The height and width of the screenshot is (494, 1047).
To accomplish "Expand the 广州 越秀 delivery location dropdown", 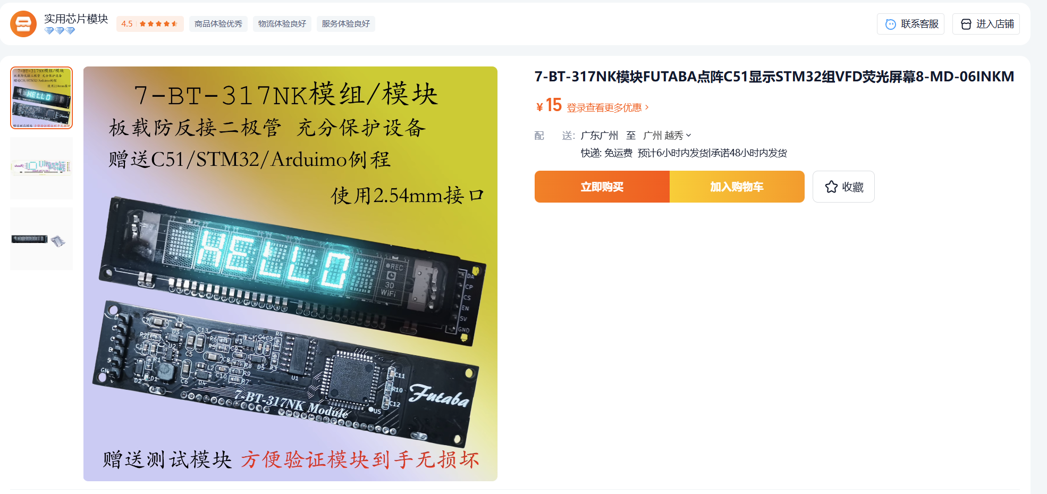I will click(667, 136).
